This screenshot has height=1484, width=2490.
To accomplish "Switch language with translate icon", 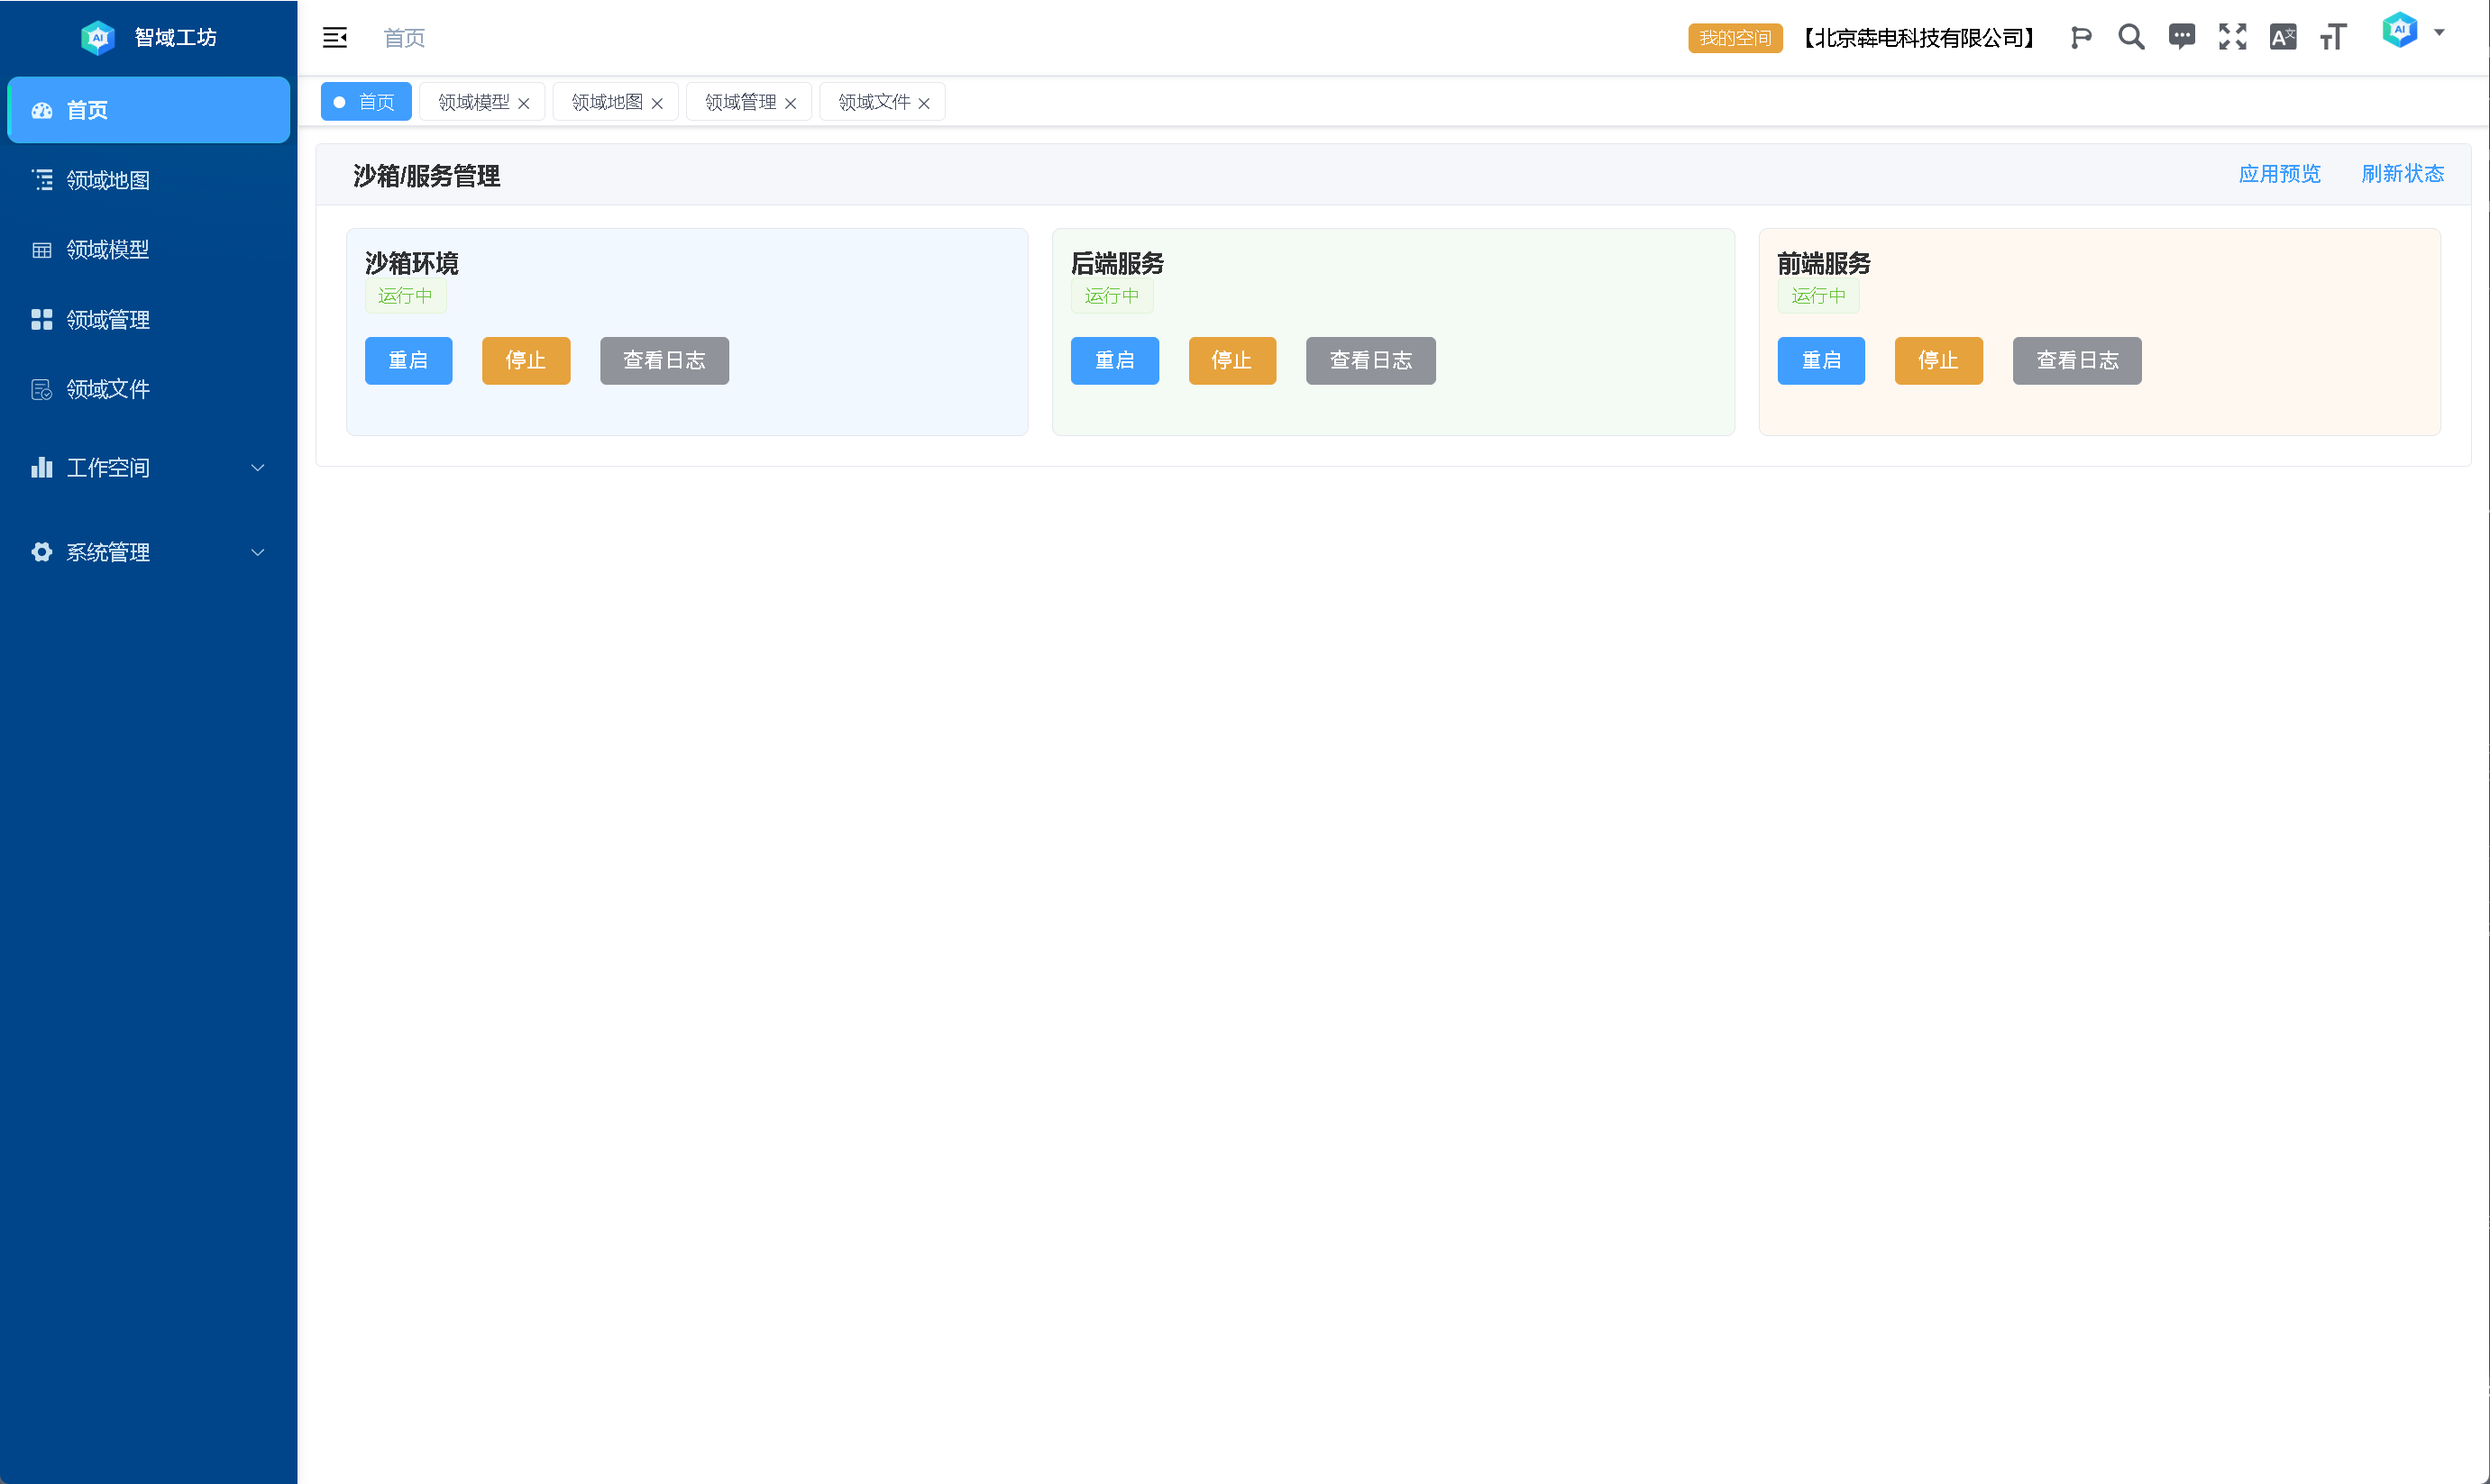I will coord(2282,38).
